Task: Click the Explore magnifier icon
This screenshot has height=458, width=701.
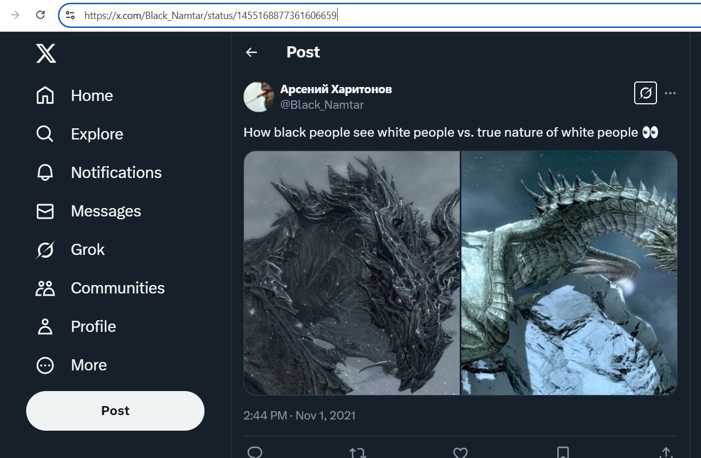Action: 45,134
